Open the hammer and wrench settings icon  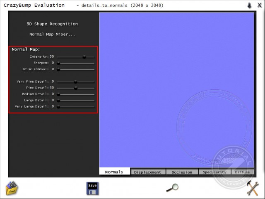coord(252,188)
